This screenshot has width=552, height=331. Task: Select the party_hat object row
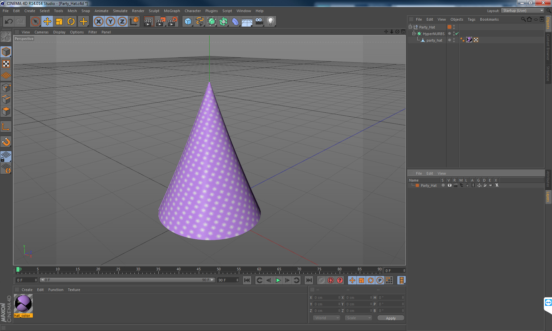coord(434,40)
